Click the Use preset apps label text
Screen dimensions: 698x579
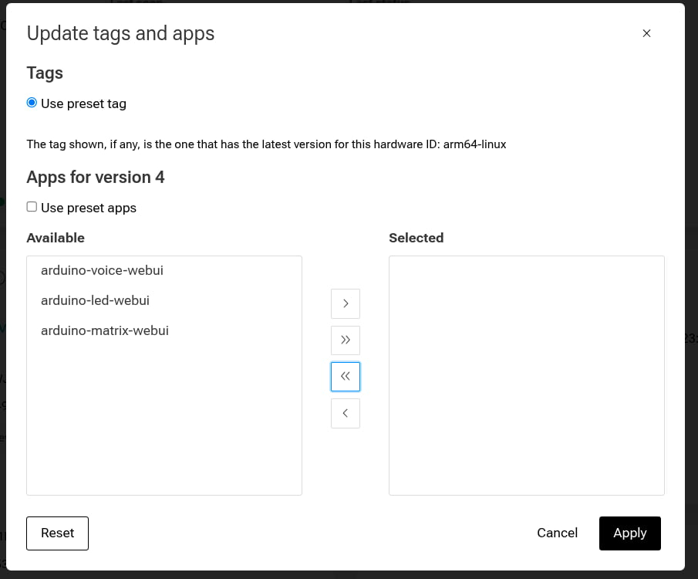click(88, 208)
